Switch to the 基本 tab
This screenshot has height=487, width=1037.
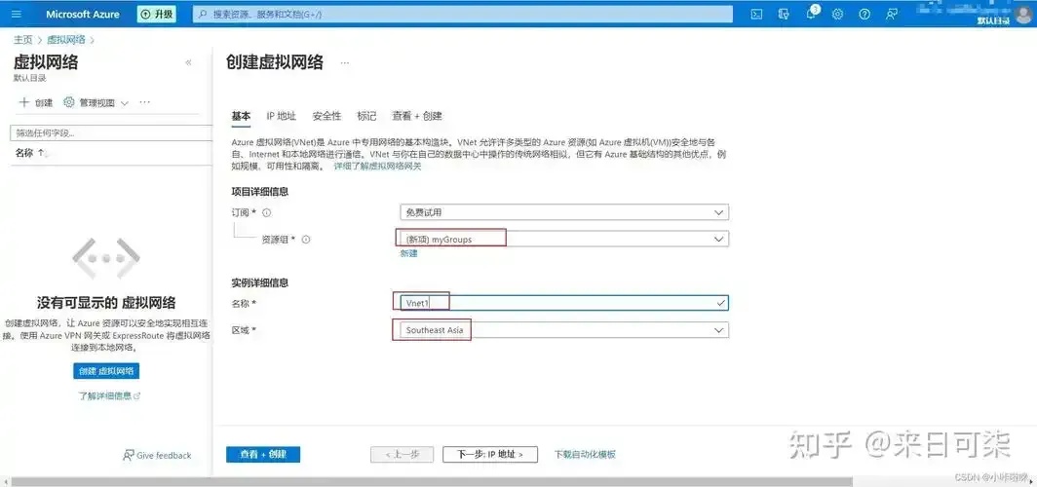click(241, 116)
